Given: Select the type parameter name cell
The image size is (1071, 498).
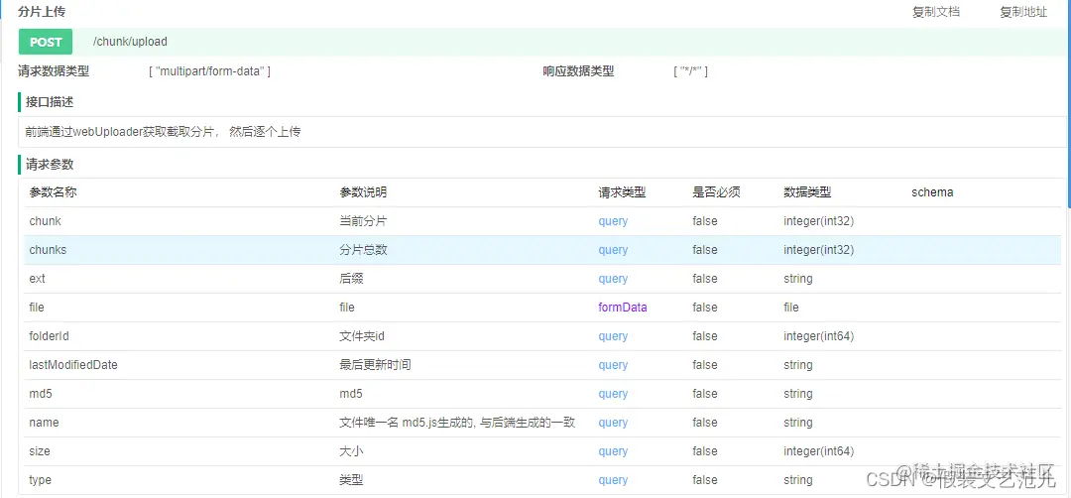Looking at the screenshot, I should point(41,480).
